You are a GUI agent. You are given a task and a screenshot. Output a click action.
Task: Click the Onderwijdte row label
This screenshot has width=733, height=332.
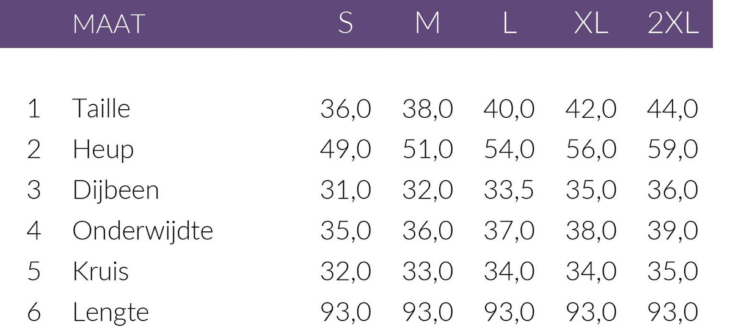tap(142, 231)
